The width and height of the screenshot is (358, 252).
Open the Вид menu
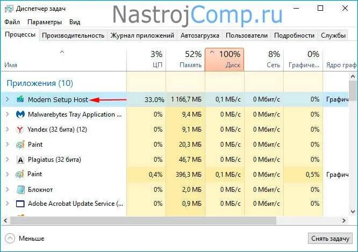75,22
